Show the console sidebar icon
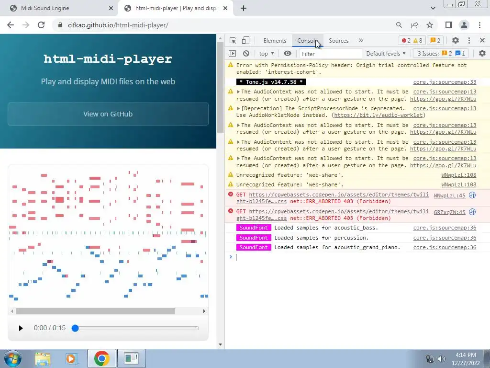Screen dimensions: 490x368 (x=232, y=54)
